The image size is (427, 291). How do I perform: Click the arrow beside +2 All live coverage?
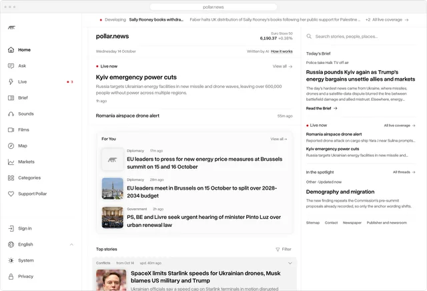406,20
